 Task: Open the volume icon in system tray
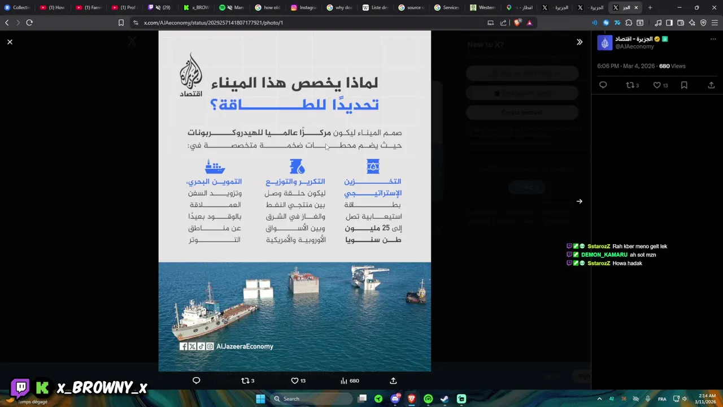[x=685, y=399]
